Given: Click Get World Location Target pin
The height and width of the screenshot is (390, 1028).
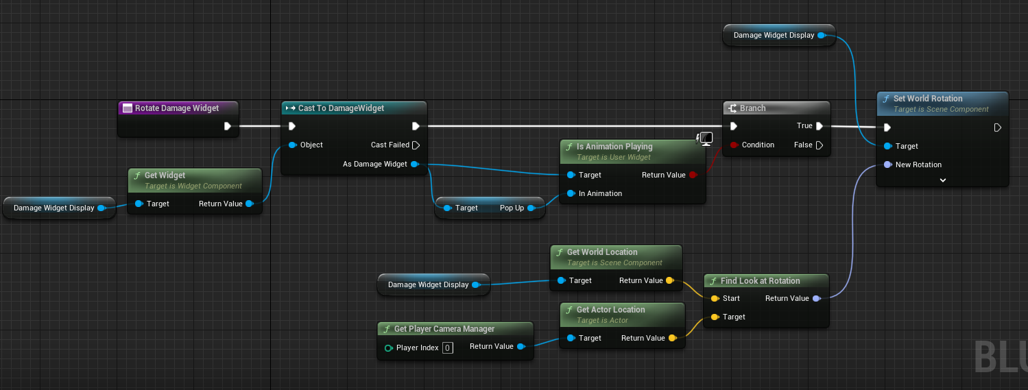Looking at the screenshot, I should point(561,280).
